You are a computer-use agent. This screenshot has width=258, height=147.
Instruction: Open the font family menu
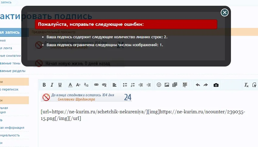point(86,85)
